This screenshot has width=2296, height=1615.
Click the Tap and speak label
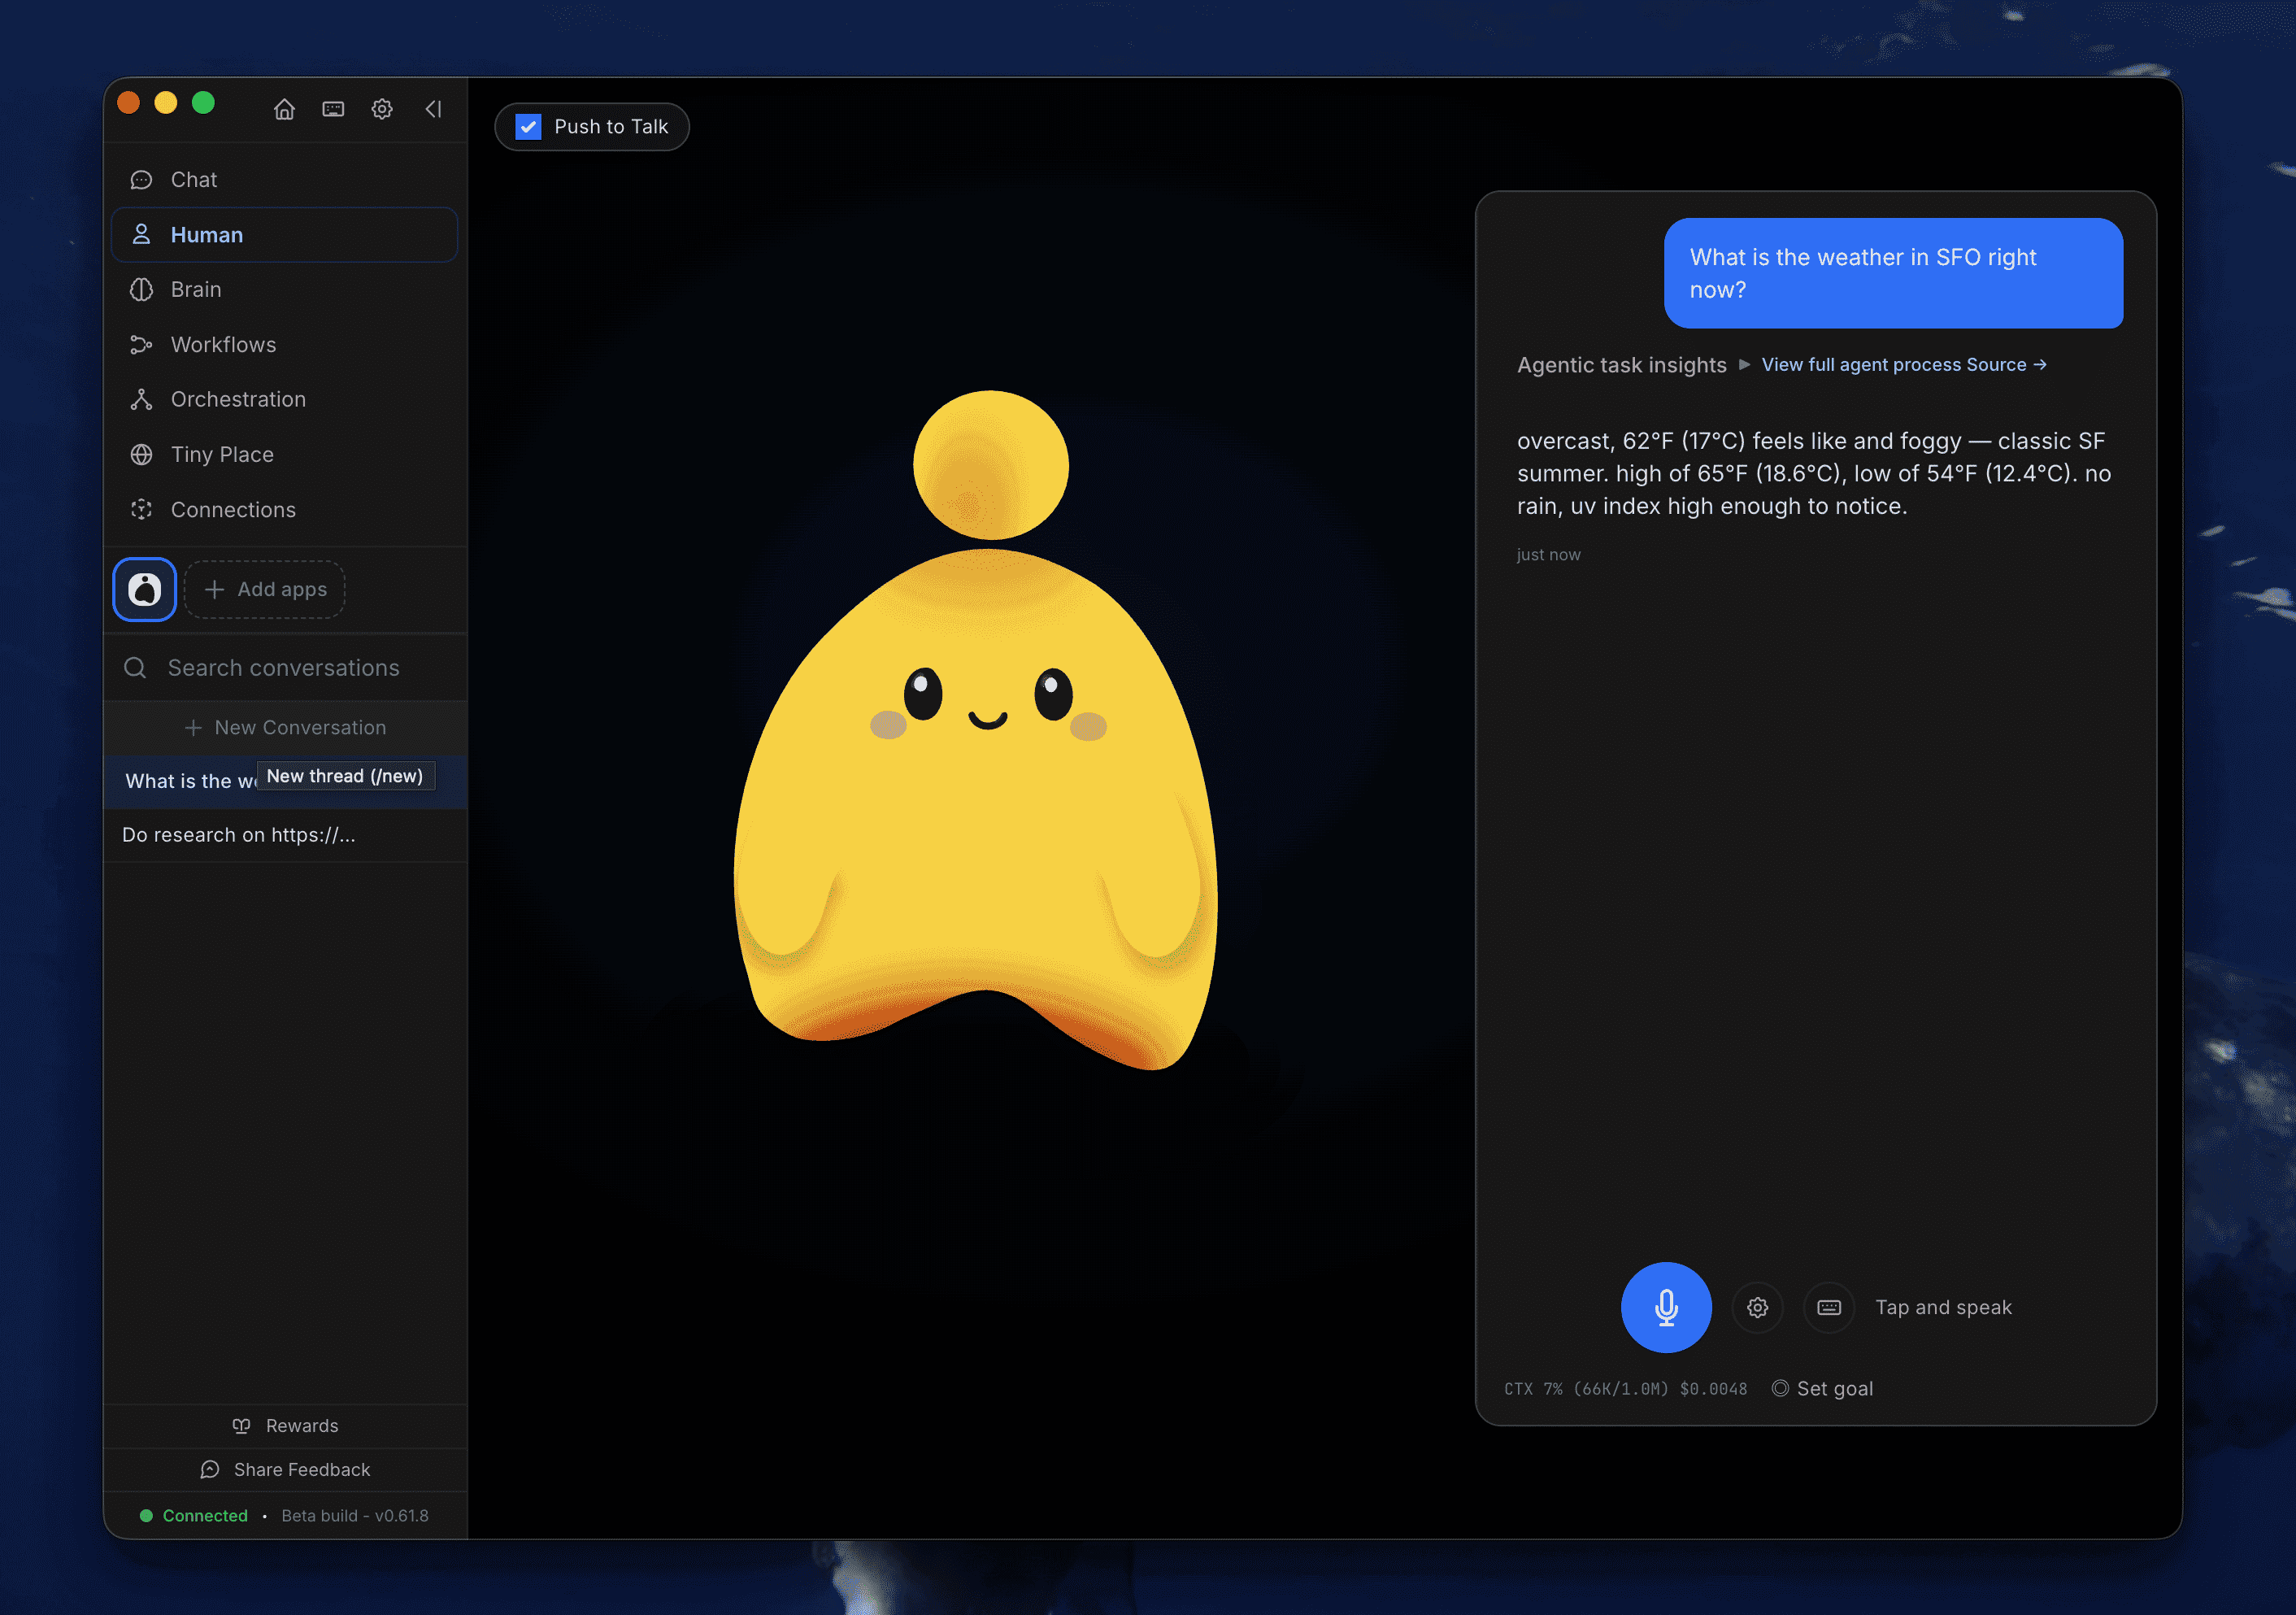pyautogui.click(x=1943, y=1308)
